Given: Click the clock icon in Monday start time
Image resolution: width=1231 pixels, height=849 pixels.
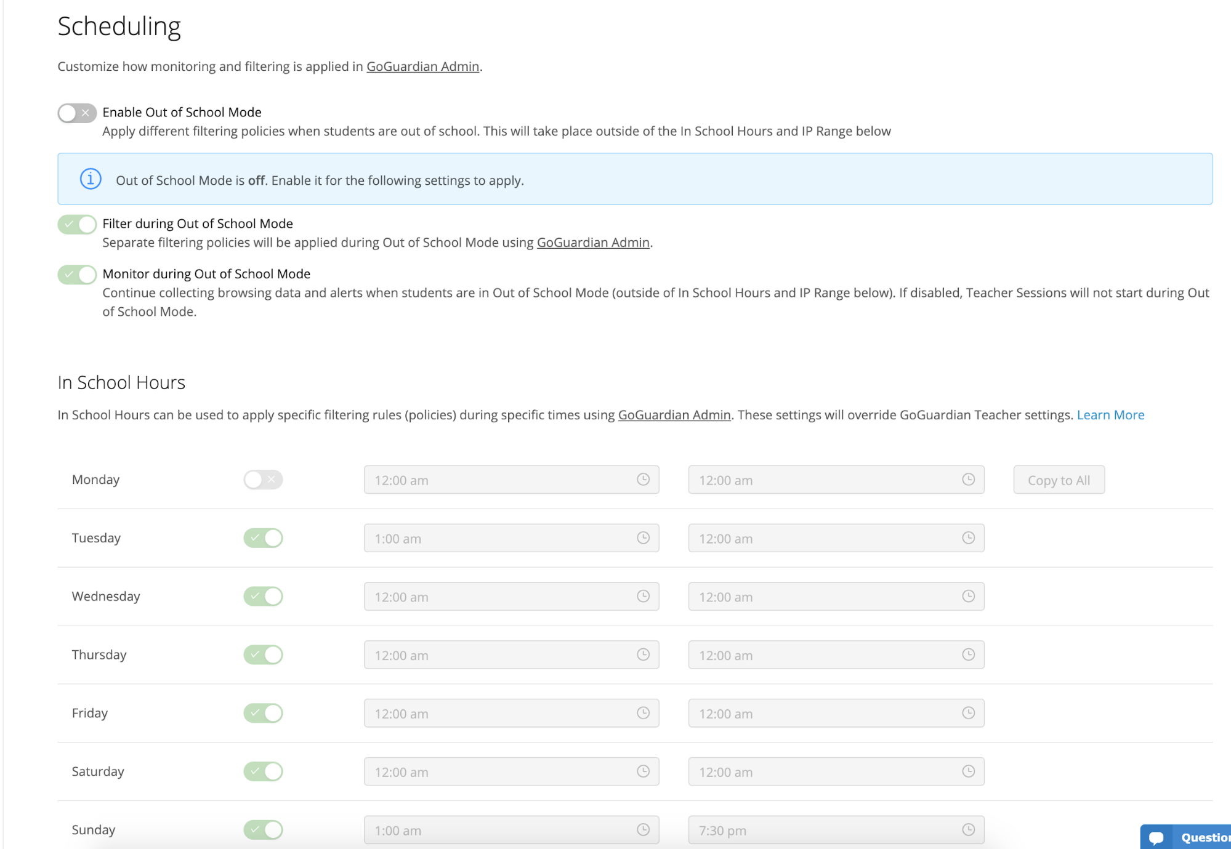Looking at the screenshot, I should pos(643,480).
